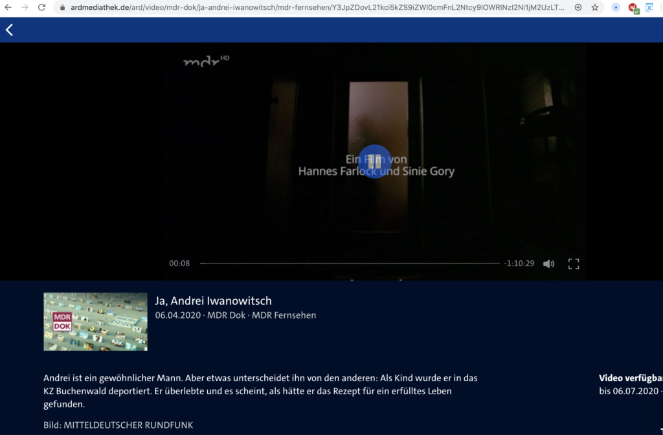The height and width of the screenshot is (435, 663).
Task: Click the Bild: MITTELDEUTSCHER RUNDFUNK credit
Action: (x=118, y=425)
